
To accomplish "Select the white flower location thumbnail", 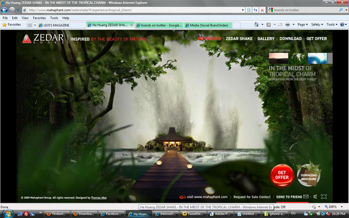I will click(298, 58).
